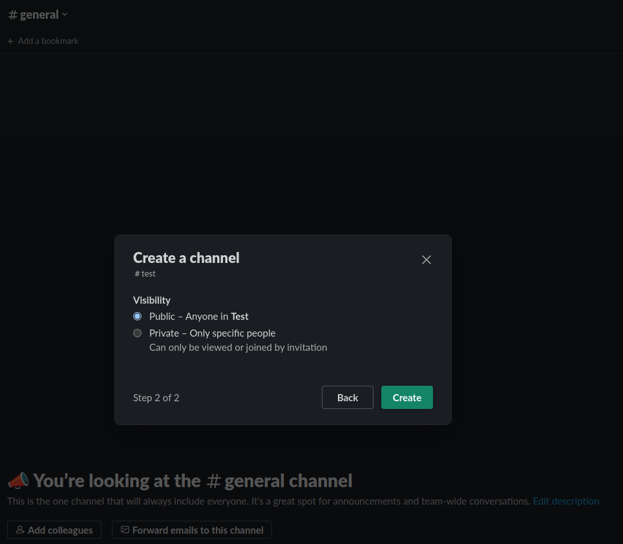This screenshot has height=544, width=623.
Task: Click the Add colleagues button
Action: [54, 530]
